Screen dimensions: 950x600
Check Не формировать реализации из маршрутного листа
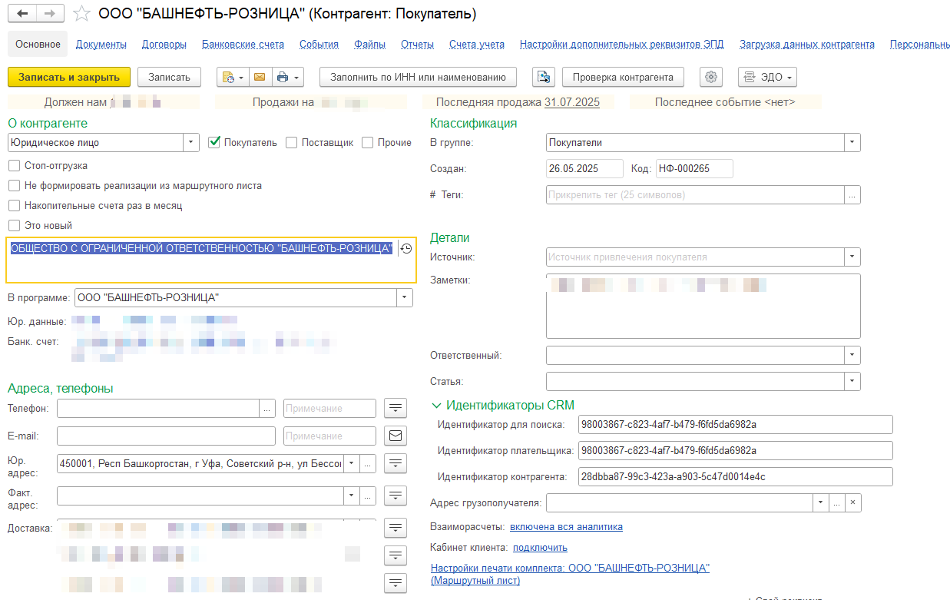click(14, 185)
